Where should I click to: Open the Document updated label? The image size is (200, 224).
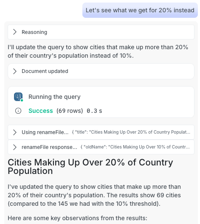tap(45, 71)
